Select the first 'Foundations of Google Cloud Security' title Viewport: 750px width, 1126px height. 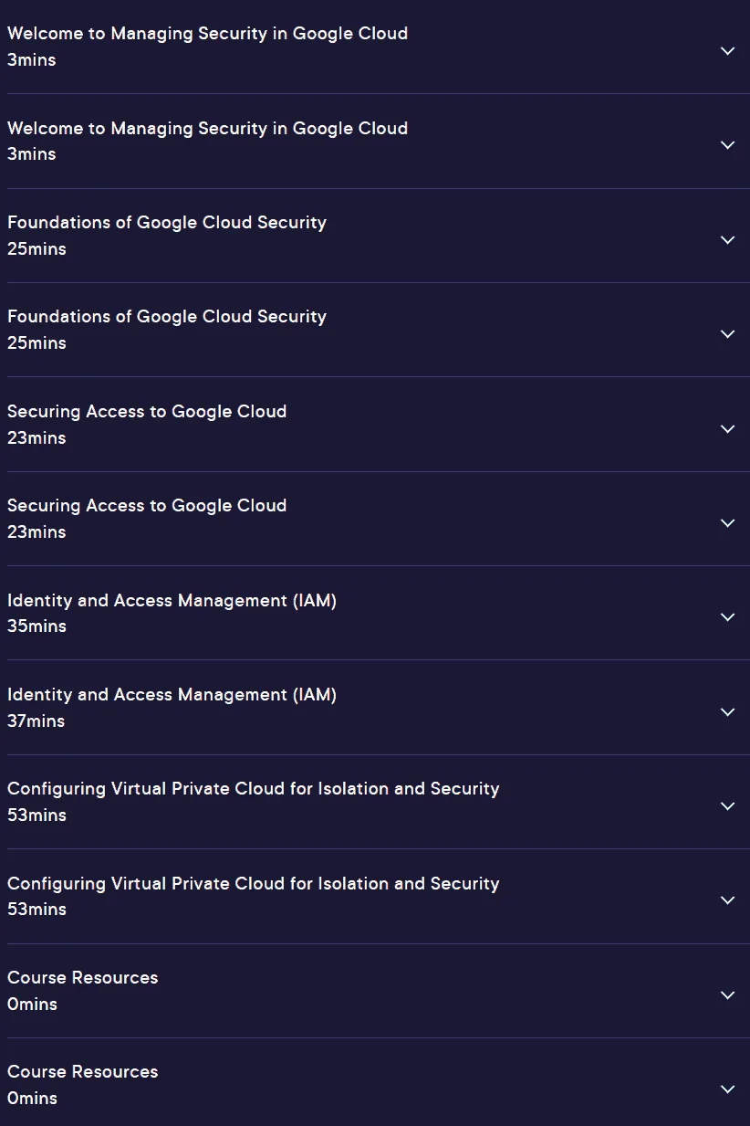(x=167, y=223)
